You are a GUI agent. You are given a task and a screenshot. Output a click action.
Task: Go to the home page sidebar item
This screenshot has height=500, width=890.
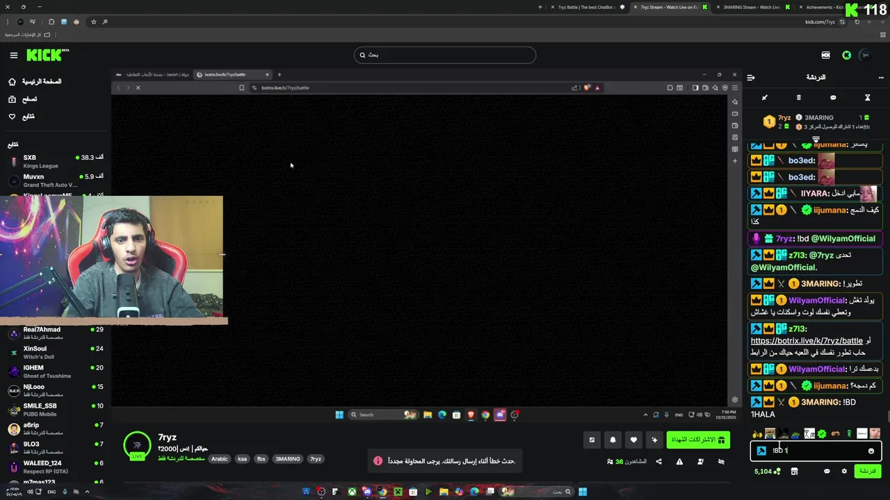(x=35, y=81)
